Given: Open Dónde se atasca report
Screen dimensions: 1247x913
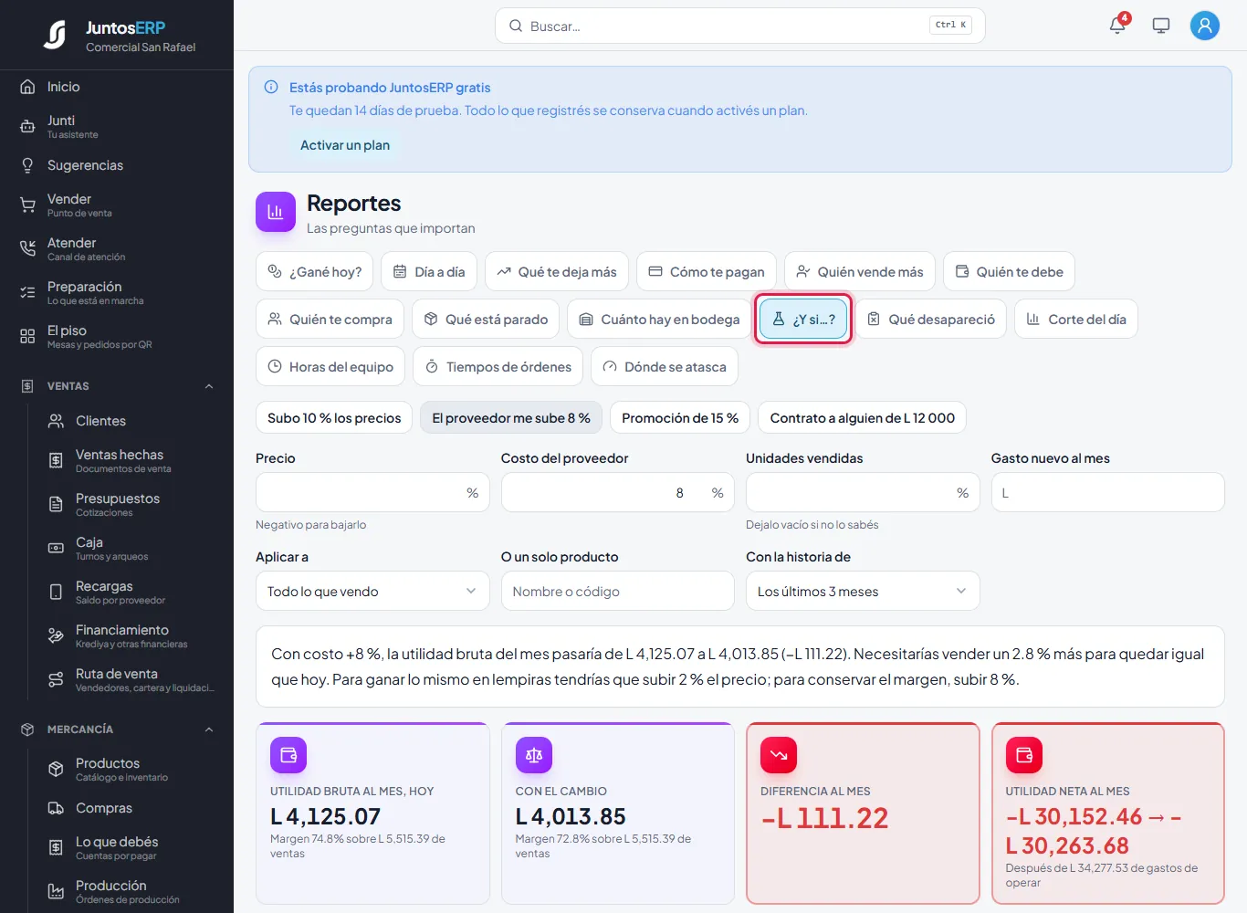Looking at the screenshot, I should (x=665, y=366).
